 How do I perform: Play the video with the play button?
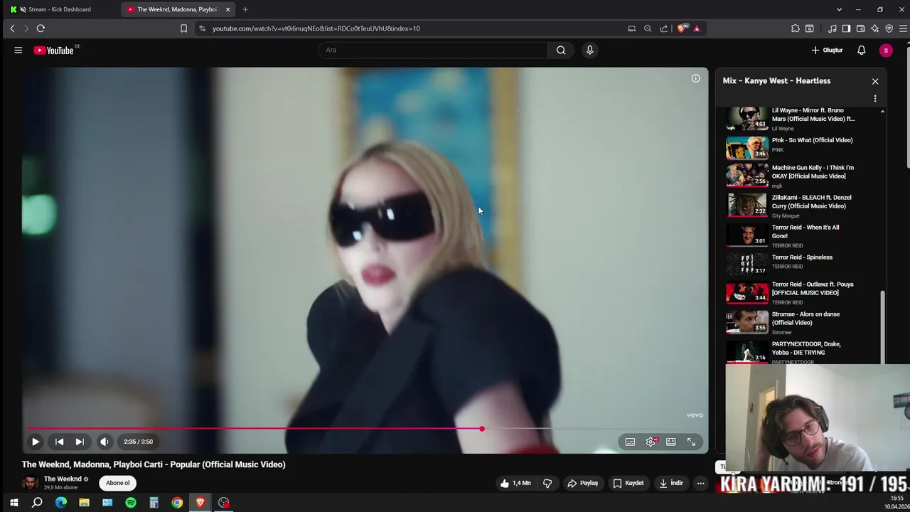tap(36, 442)
